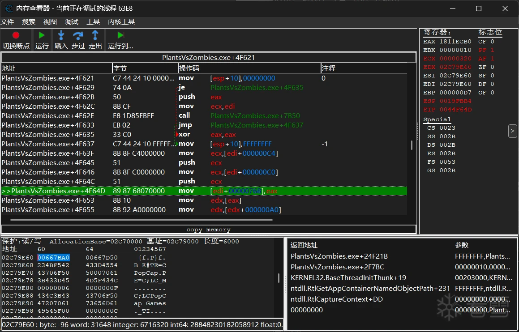Image resolution: width=519 pixels, height=332 pixels.
Task: Click the ESI register entry
Action: pos(447,76)
